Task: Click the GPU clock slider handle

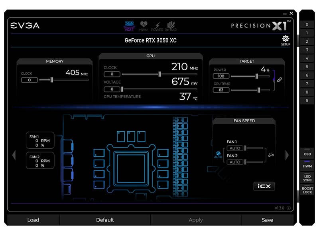Action: click(159, 74)
